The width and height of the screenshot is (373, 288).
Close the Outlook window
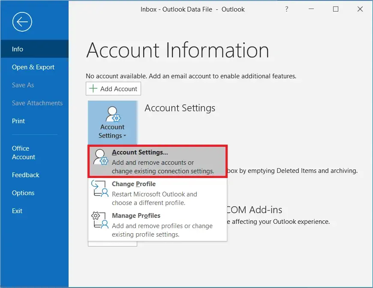tap(360, 9)
